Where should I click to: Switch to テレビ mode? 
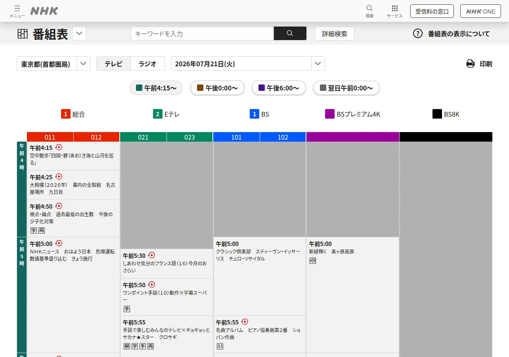113,63
